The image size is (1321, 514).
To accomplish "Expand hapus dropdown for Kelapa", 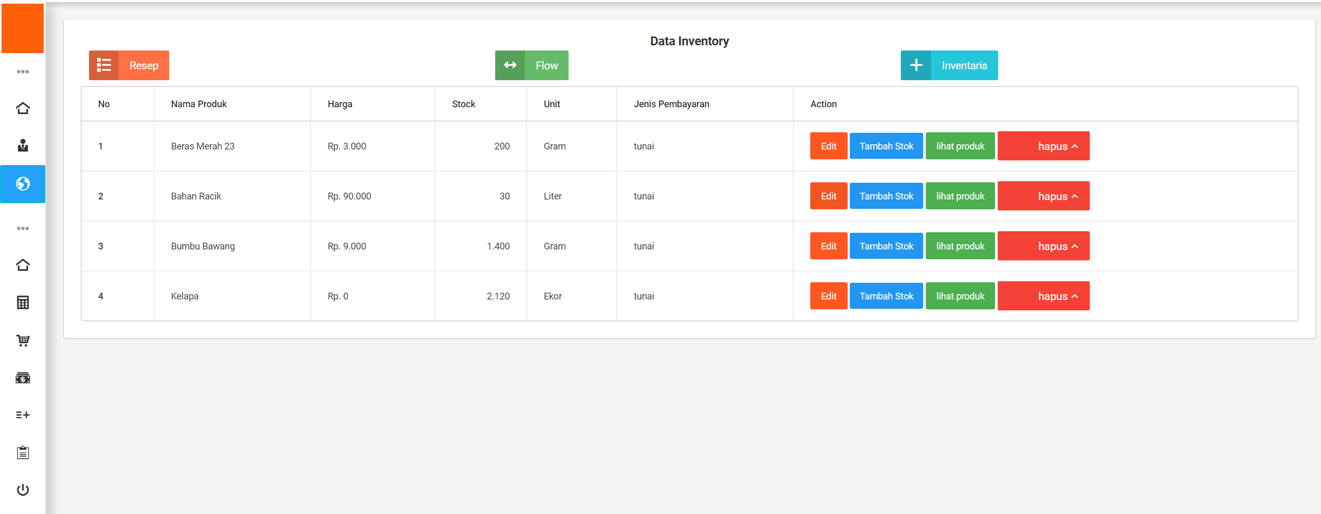I will (1043, 296).
